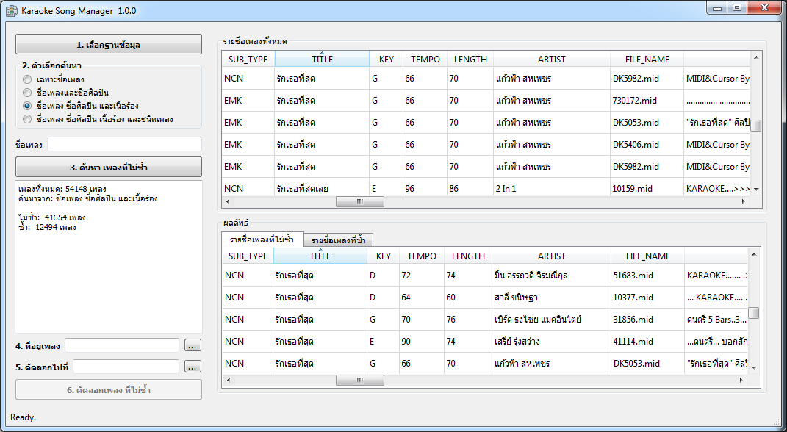Maximize the Karaoke Song Manager window
The image size is (787, 432).
pos(737,7)
